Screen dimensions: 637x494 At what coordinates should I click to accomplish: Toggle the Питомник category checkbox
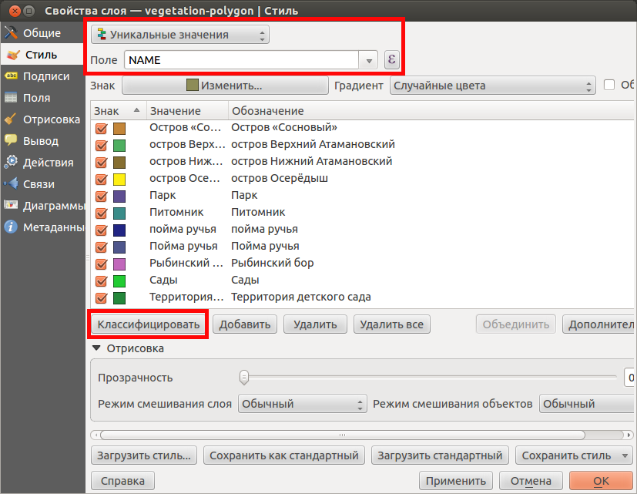[x=101, y=213]
